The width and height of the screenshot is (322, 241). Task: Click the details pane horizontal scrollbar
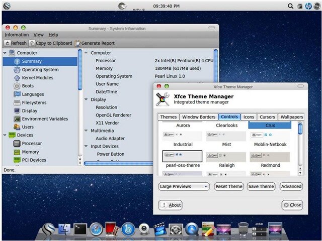pos(119,163)
